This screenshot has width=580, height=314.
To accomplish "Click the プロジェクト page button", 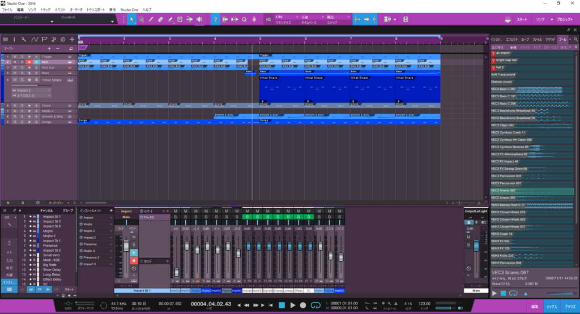I will coord(565,20).
